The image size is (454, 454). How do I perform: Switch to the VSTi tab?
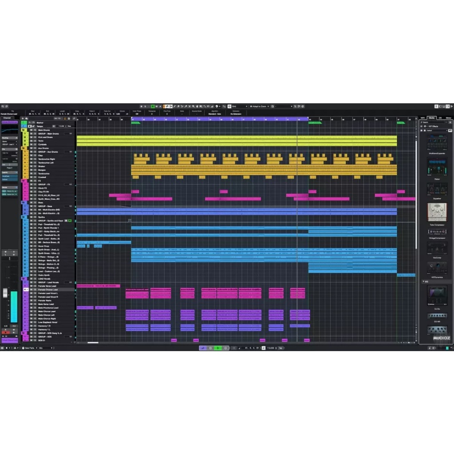coord(422,117)
